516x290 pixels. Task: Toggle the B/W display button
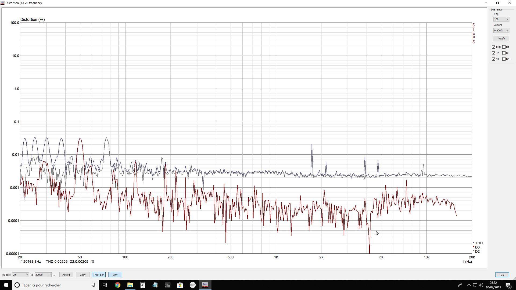115,275
